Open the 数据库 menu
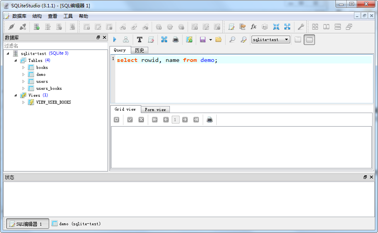 click(19, 16)
